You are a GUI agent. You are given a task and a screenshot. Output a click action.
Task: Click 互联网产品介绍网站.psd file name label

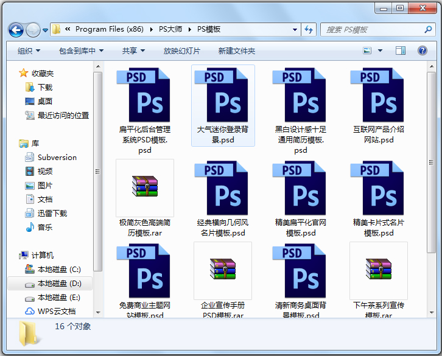[x=378, y=134]
